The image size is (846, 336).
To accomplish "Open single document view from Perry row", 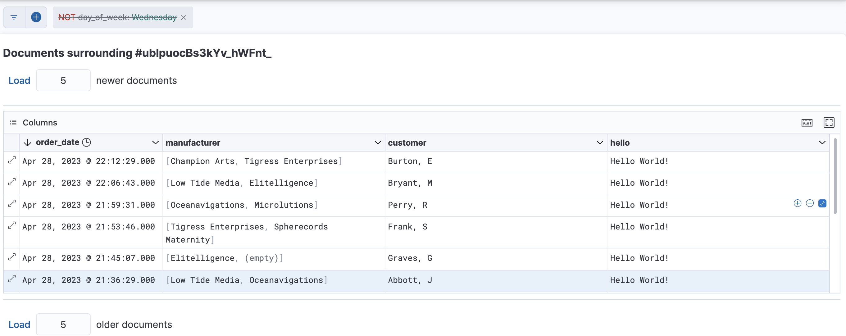I will tap(822, 203).
